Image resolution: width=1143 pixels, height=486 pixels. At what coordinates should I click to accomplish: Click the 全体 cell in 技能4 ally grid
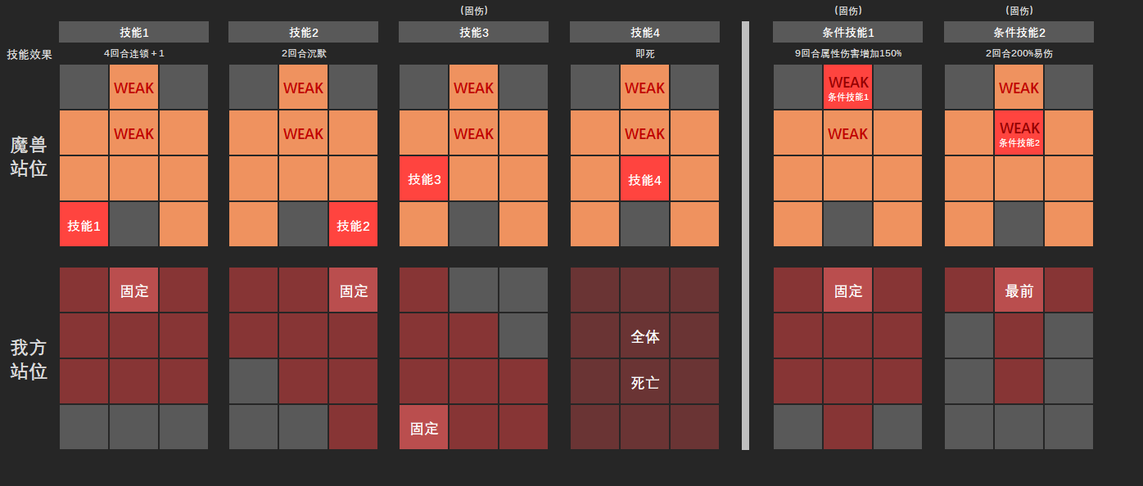644,336
